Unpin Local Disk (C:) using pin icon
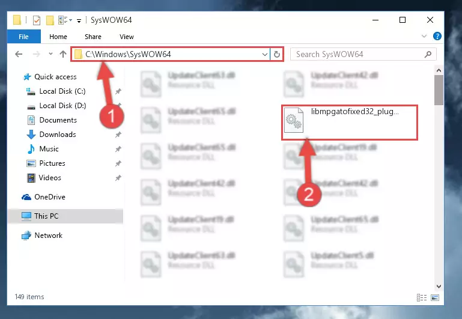 tap(118, 91)
